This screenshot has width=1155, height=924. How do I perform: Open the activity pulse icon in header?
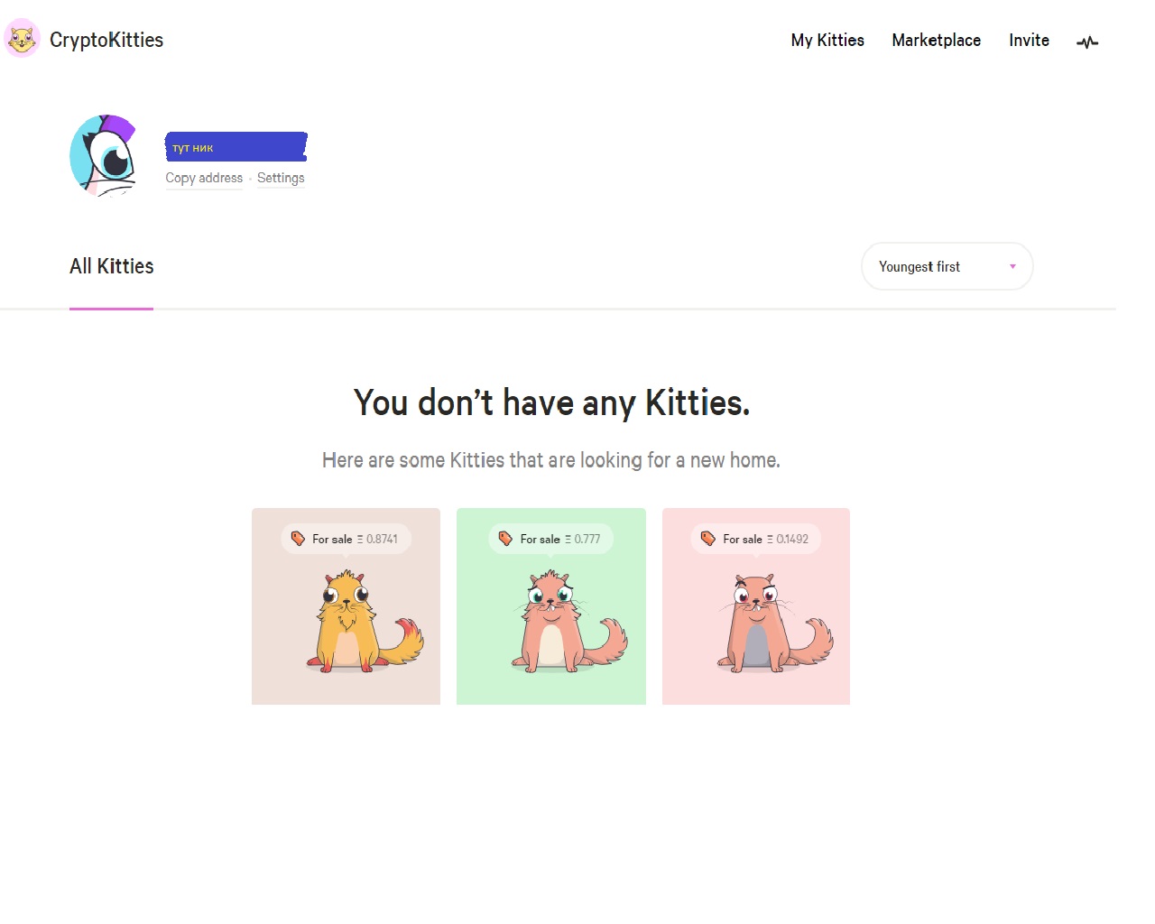click(1087, 42)
